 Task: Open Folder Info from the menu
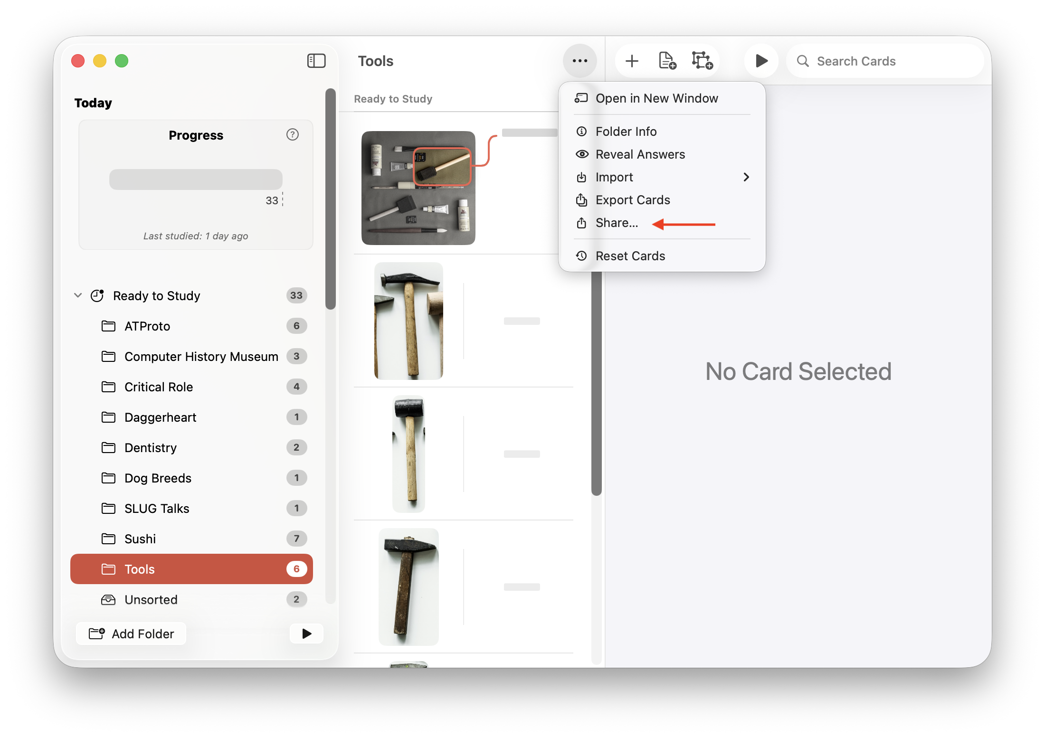tap(626, 132)
